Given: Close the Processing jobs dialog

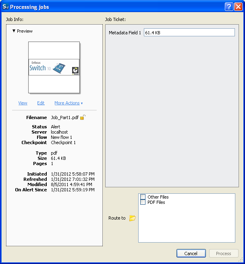Looking at the screenshot, I should (x=238, y=7).
